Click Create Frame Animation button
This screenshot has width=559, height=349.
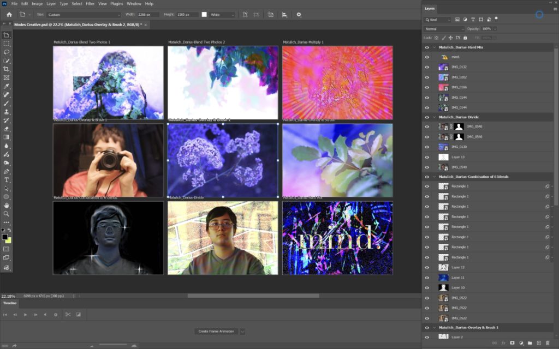(216, 332)
